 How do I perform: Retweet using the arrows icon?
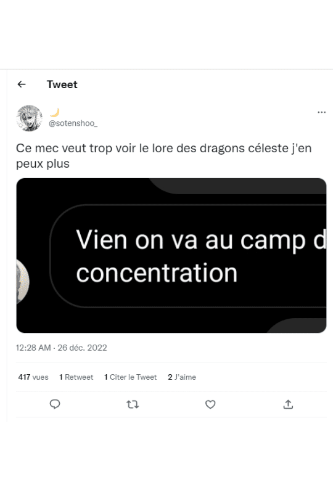pos(133,404)
